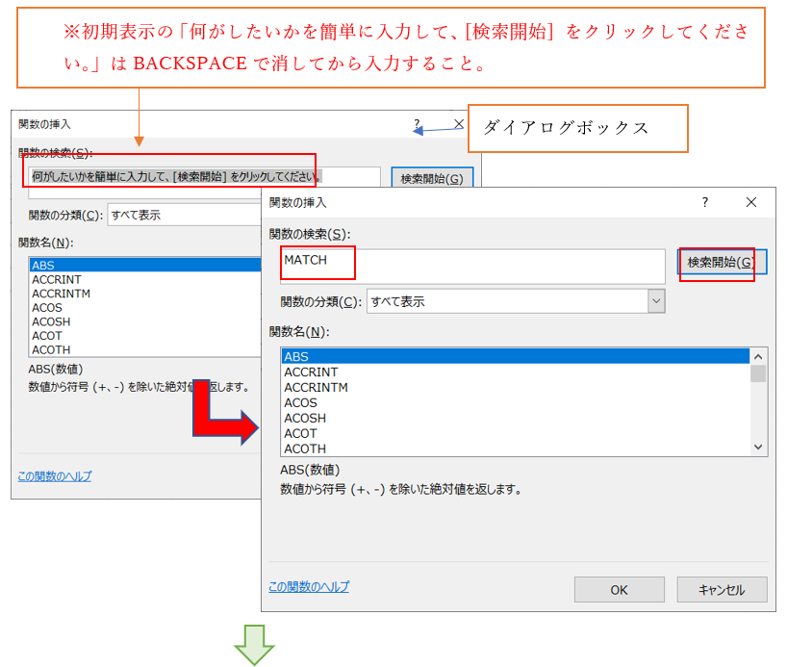
Task: Open この関数のヘルプ link in background dialog
Action: (x=55, y=475)
